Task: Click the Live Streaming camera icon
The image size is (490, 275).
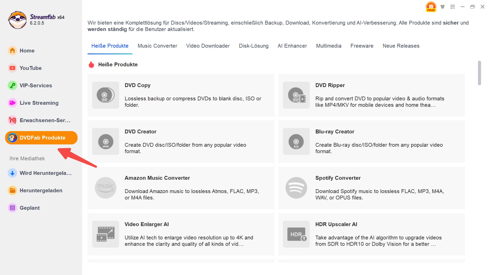Action: (x=12, y=103)
